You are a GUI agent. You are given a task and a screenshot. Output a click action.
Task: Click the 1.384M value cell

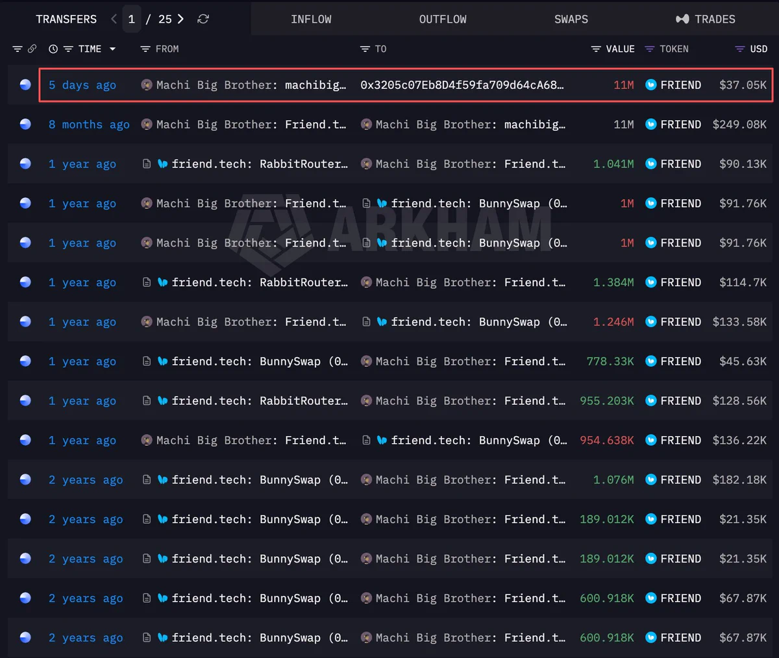click(x=613, y=282)
